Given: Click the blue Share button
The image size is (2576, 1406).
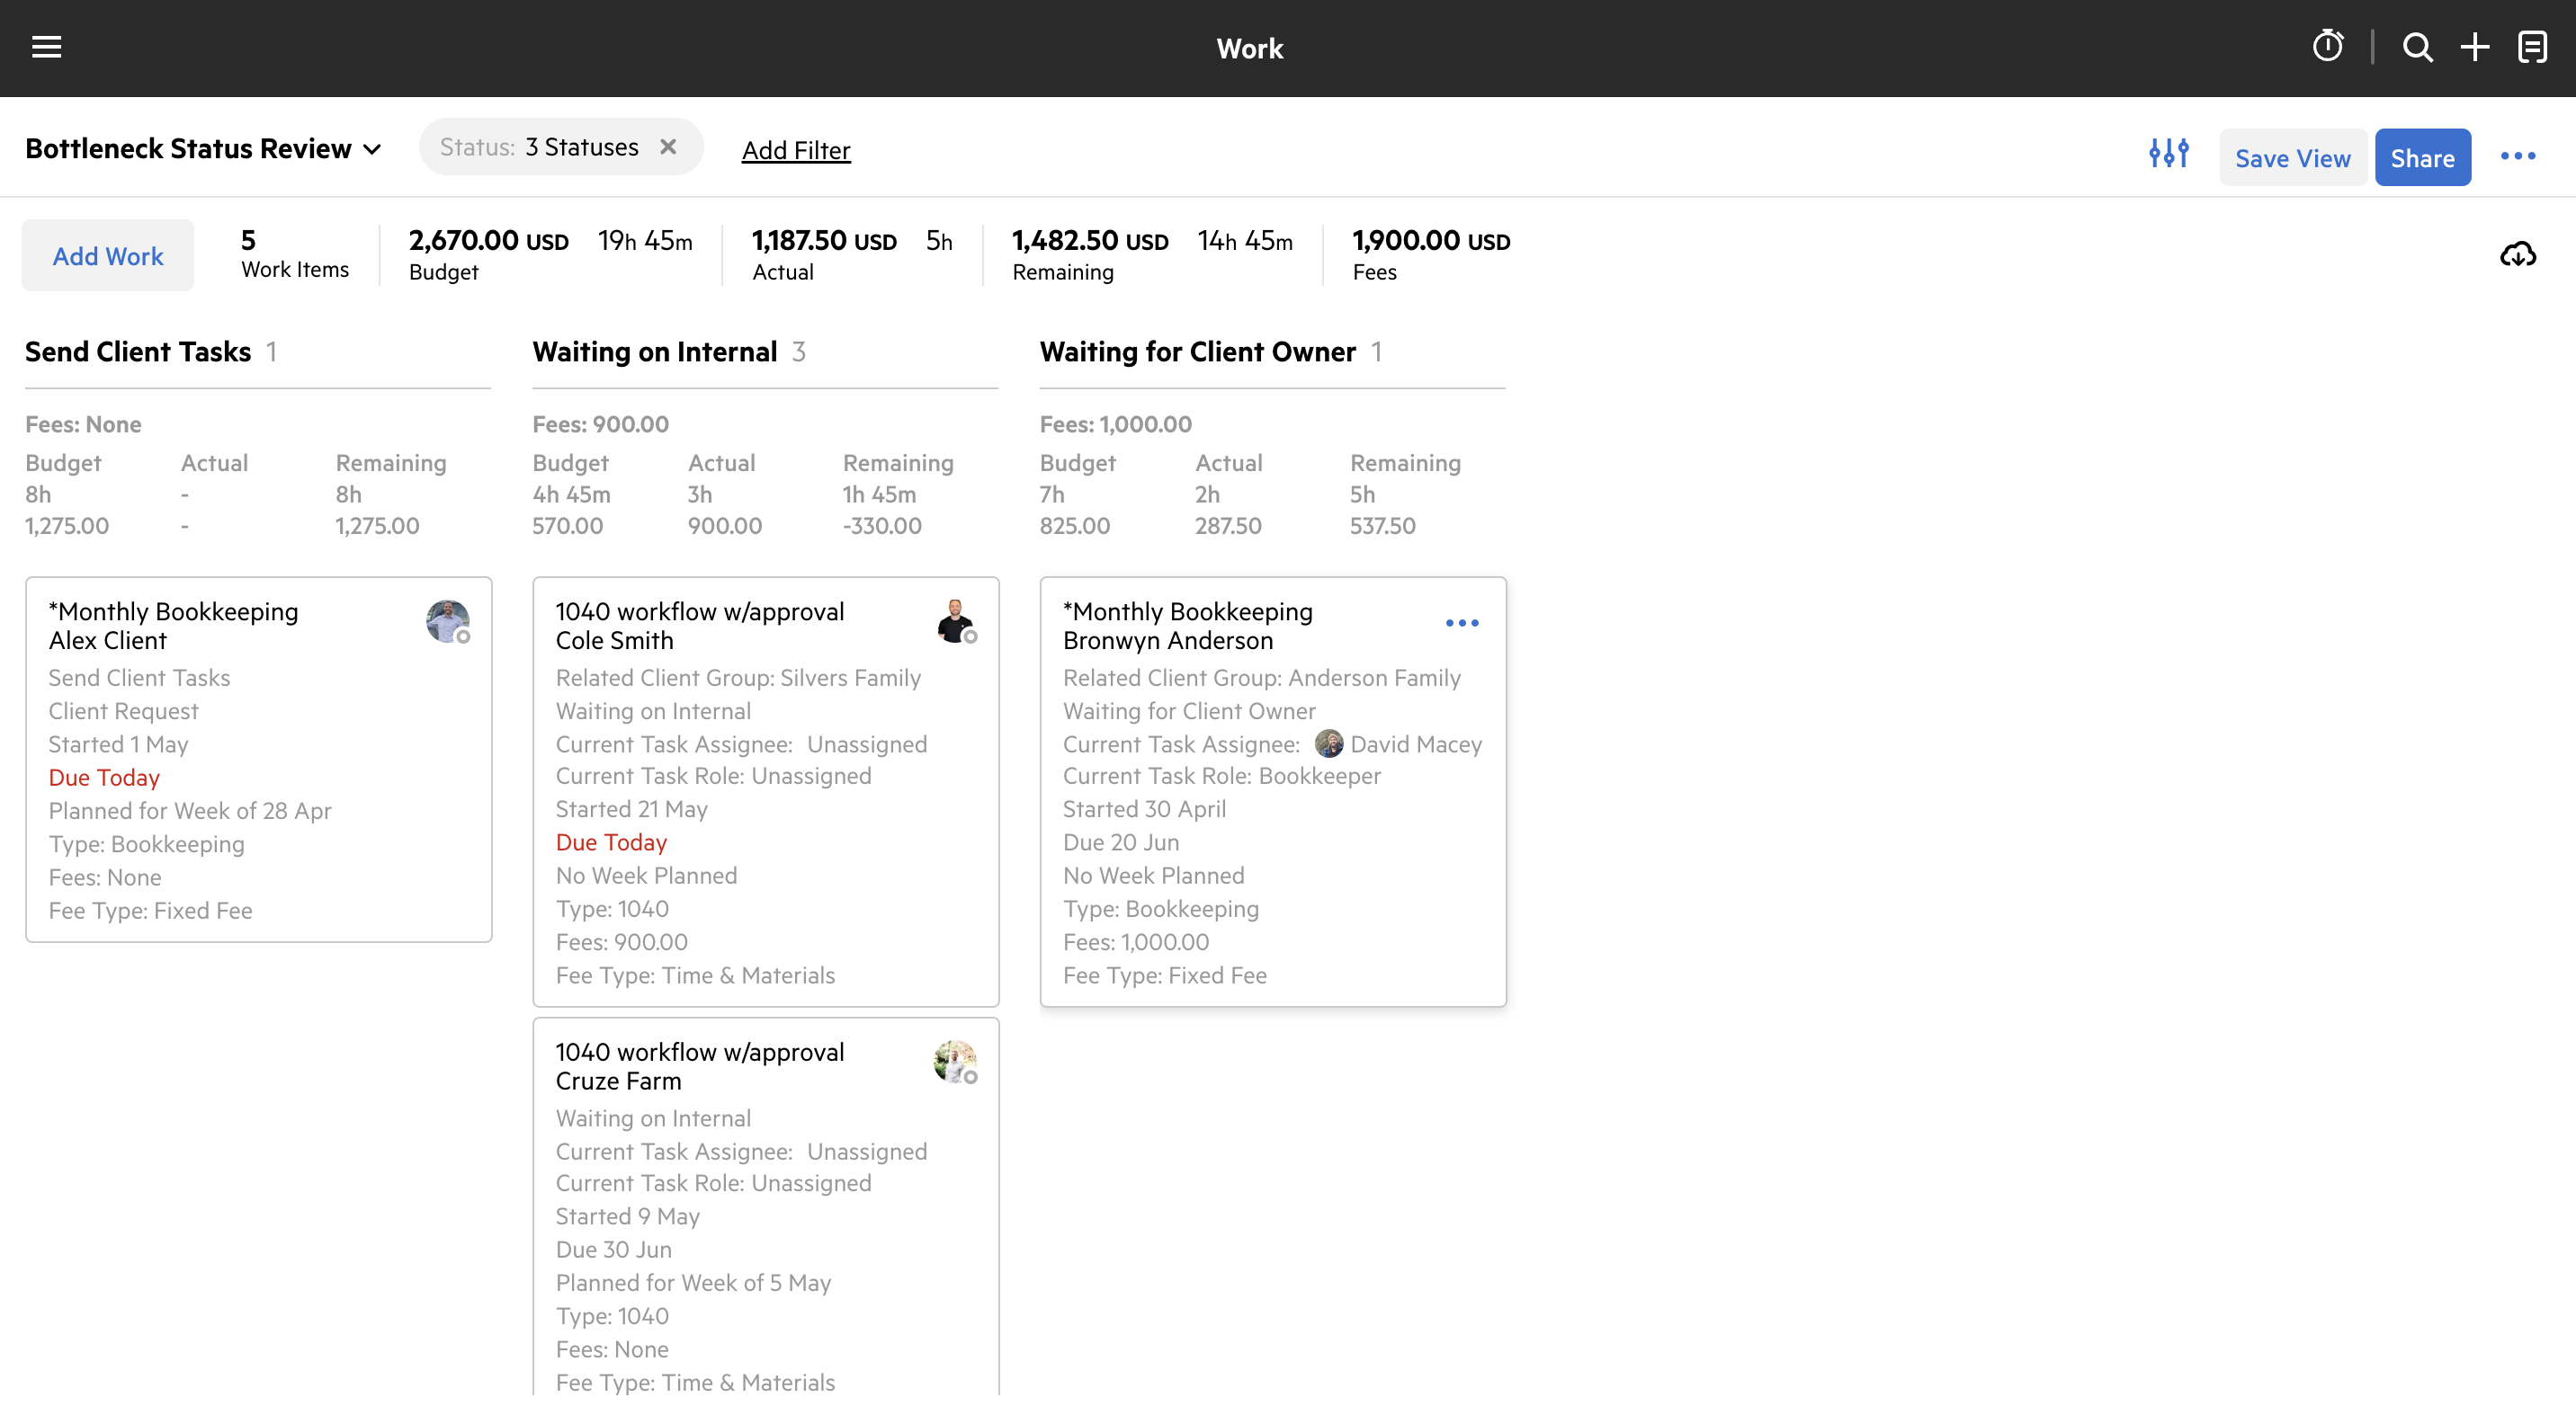Looking at the screenshot, I should 2422,158.
